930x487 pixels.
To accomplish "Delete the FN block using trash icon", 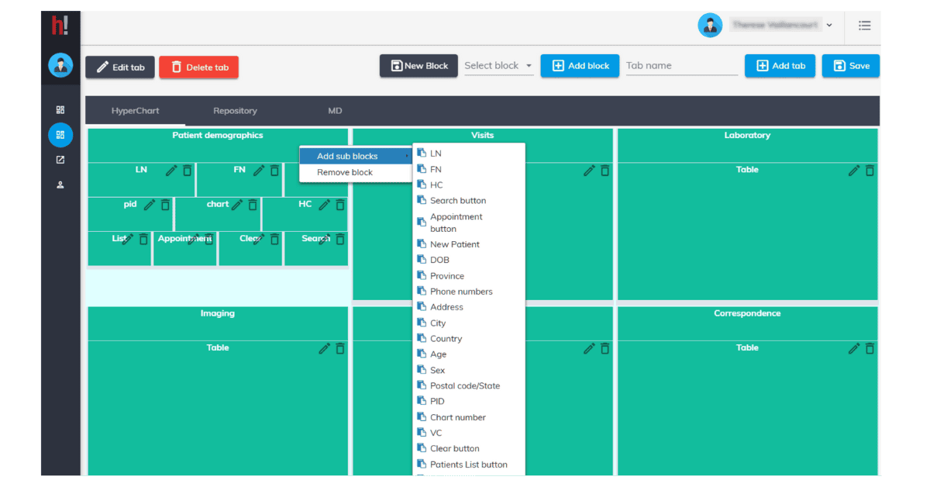I will [275, 171].
